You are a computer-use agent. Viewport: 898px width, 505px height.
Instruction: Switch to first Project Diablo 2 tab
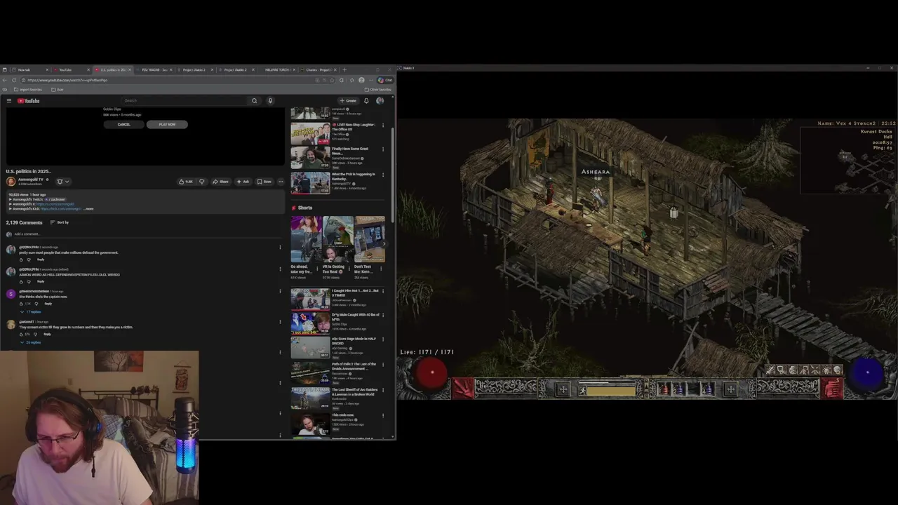(x=194, y=69)
